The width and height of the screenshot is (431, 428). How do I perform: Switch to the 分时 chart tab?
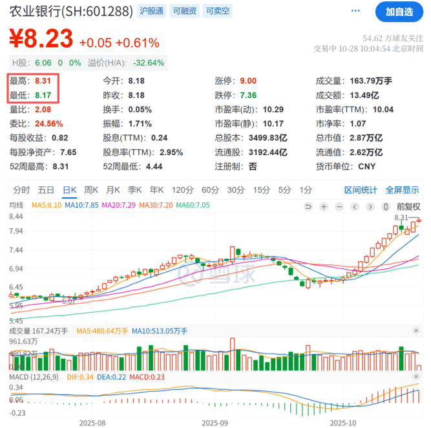click(21, 189)
